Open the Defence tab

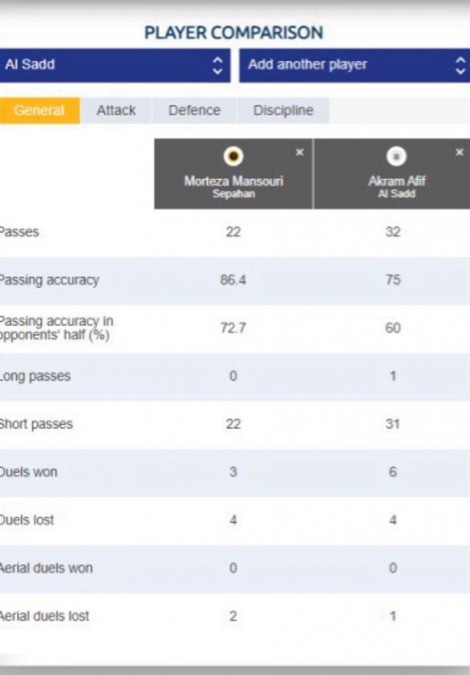coord(194,111)
